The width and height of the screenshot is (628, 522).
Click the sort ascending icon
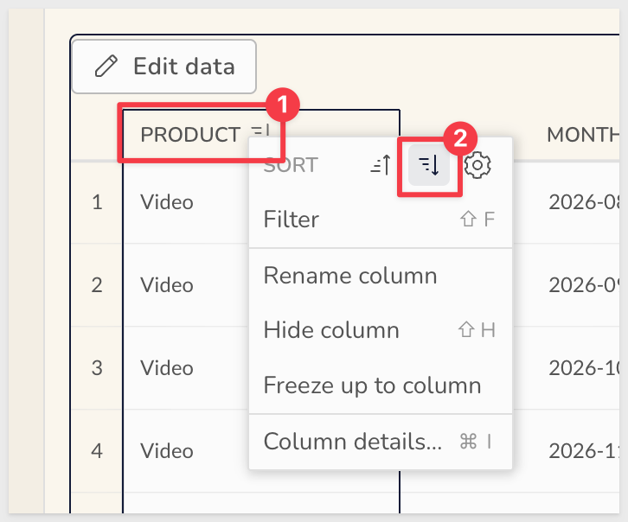click(x=381, y=165)
